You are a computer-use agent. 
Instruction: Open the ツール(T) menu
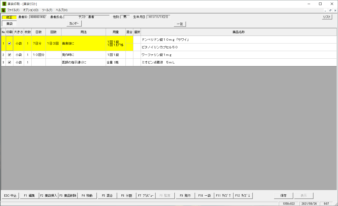click(x=47, y=10)
